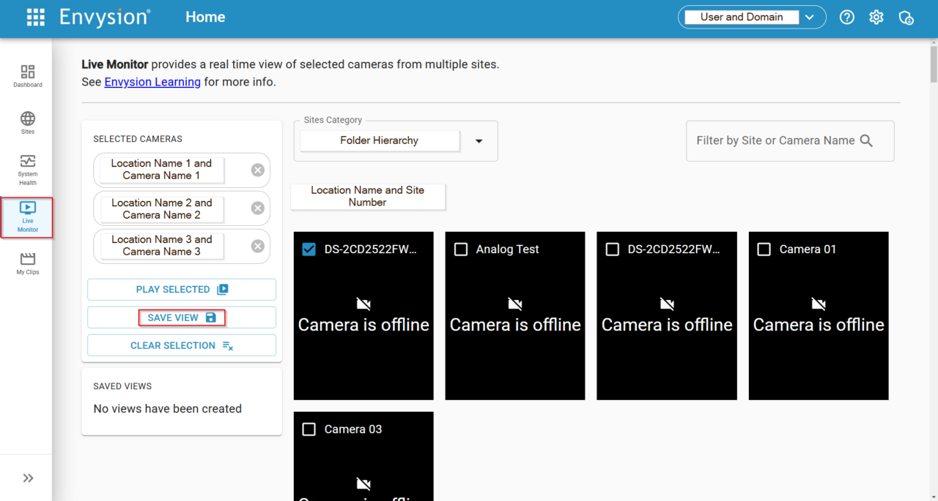Check the Camera 01 selection box

(x=764, y=249)
